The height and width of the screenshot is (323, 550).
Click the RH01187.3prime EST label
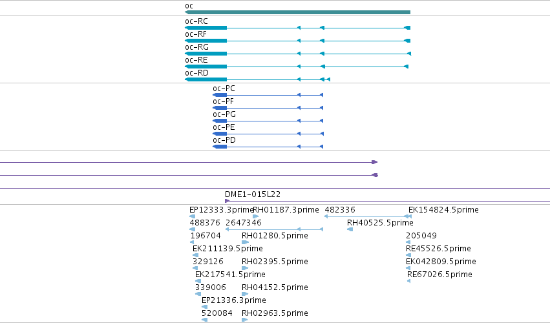[286, 210]
